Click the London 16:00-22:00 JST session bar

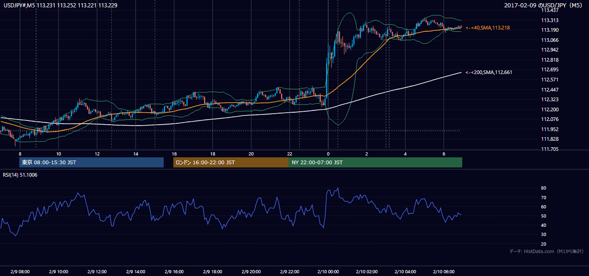[x=231, y=162]
